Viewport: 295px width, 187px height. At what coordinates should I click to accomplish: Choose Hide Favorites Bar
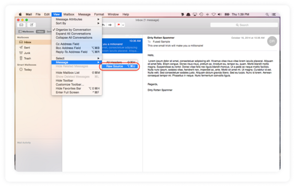coord(77,88)
